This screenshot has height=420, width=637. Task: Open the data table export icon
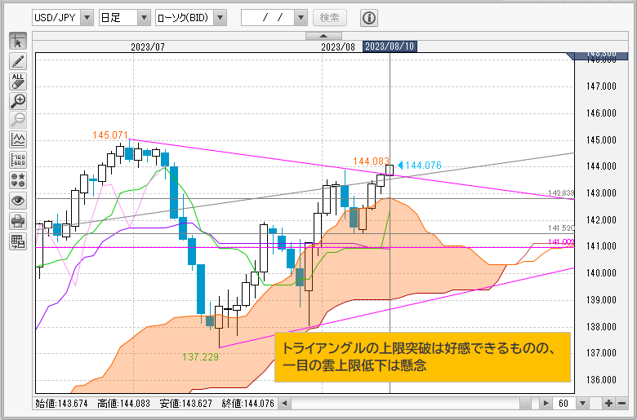click(18, 241)
